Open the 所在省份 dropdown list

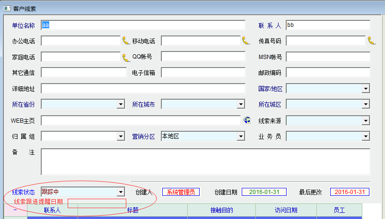pos(121,104)
